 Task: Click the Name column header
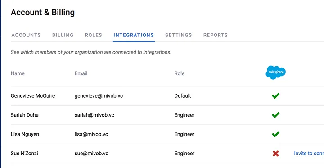point(18,73)
